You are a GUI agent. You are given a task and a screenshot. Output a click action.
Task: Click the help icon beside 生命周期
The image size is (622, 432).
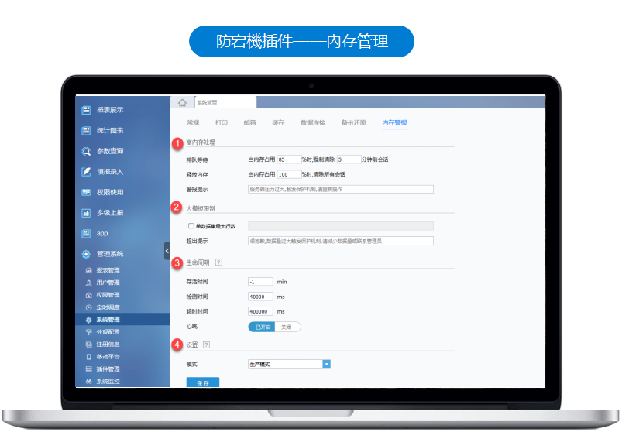click(218, 262)
